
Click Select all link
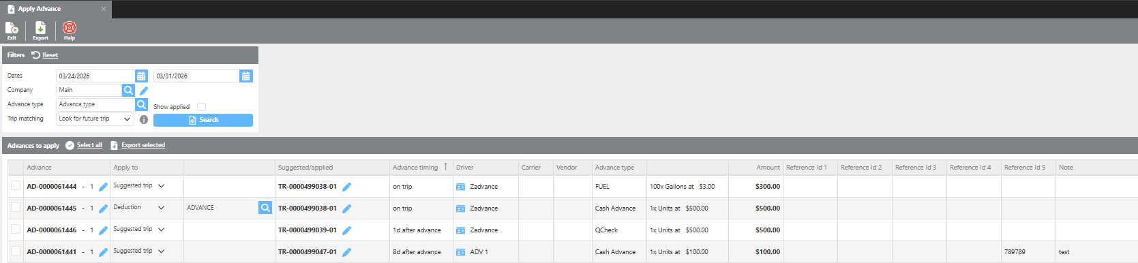click(x=89, y=145)
